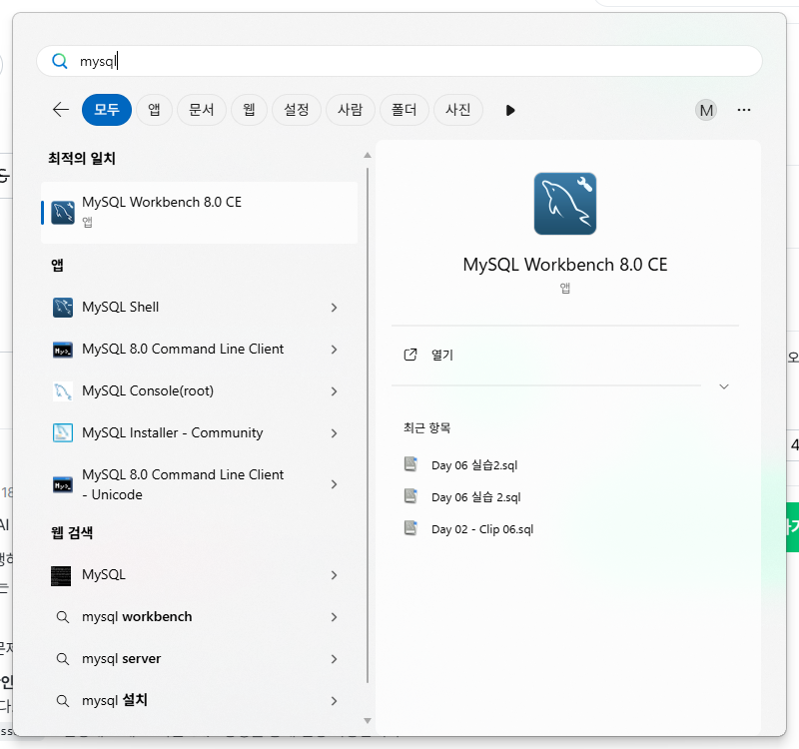Click search icon beside mysql workbench suggestion
The height and width of the screenshot is (749, 799).
tap(63, 617)
